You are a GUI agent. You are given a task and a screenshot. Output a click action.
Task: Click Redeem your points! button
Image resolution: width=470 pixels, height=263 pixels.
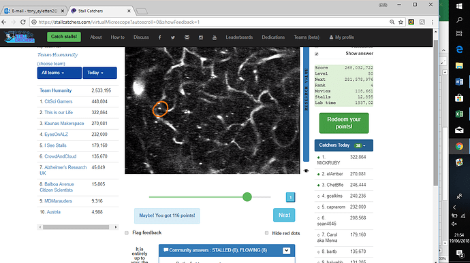click(x=344, y=123)
